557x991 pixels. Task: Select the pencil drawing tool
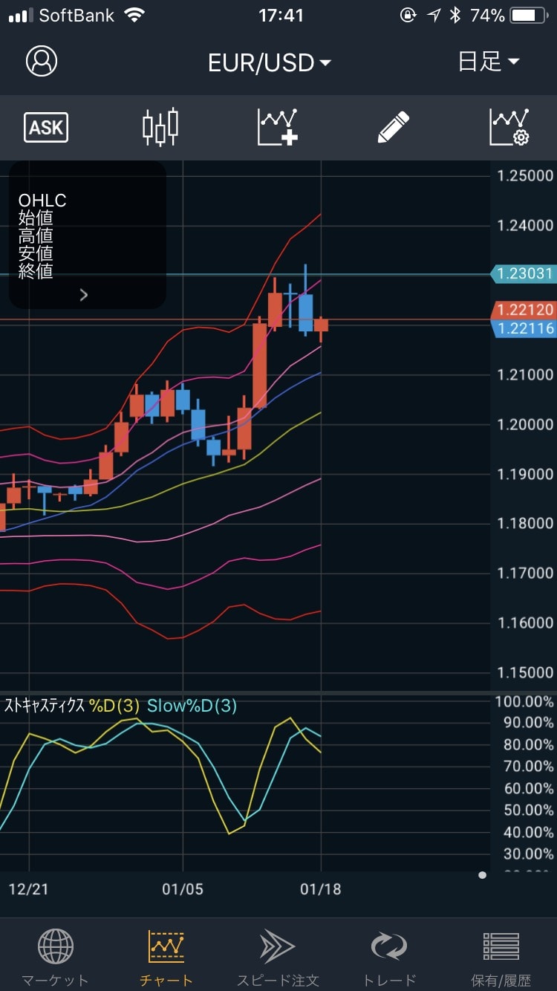coord(394,127)
